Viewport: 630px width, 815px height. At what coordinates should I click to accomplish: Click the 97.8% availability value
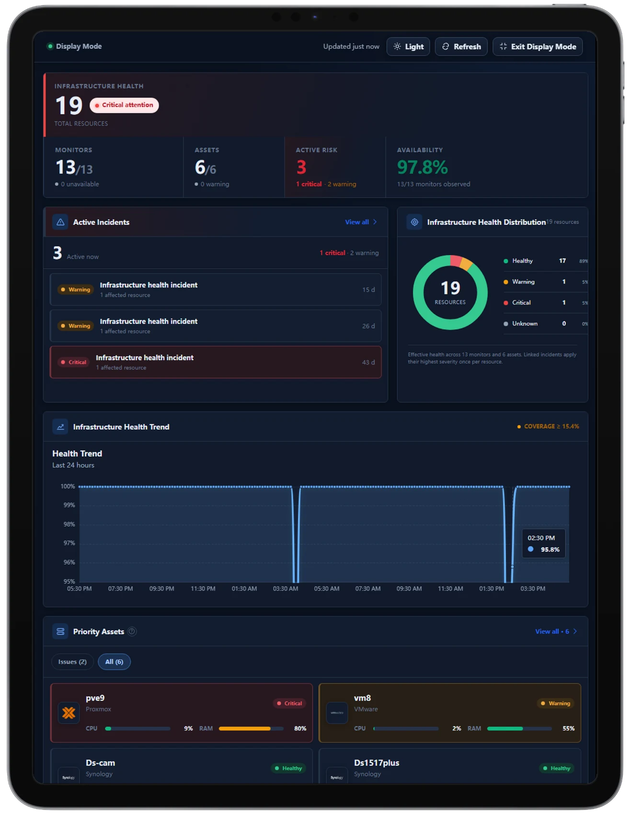422,167
